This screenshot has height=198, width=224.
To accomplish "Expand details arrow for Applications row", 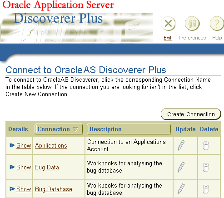I will coord(12,145).
